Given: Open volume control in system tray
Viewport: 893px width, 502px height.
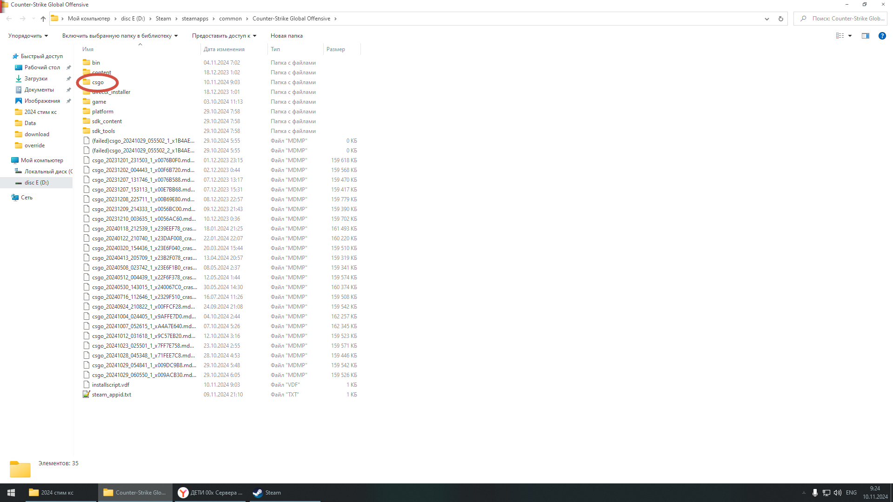Looking at the screenshot, I should point(838,493).
